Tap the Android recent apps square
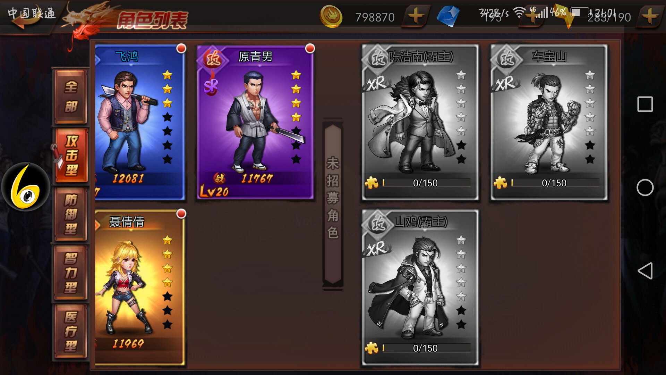Viewport: 666px width, 375px height. click(645, 104)
